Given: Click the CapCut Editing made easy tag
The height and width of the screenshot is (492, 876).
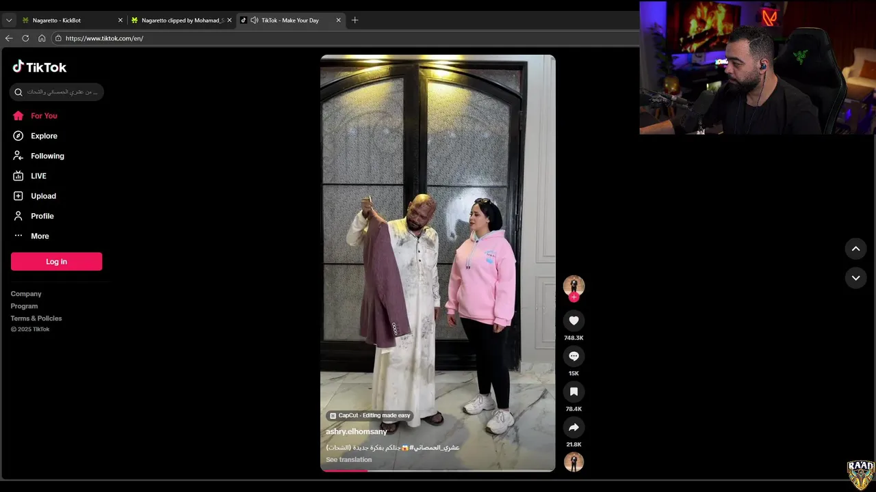Looking at the screenshot, I should 370,415.
